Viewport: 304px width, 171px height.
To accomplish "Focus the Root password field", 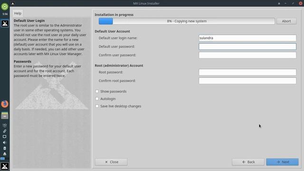I will pyautogui.click(x=247, y=72).
